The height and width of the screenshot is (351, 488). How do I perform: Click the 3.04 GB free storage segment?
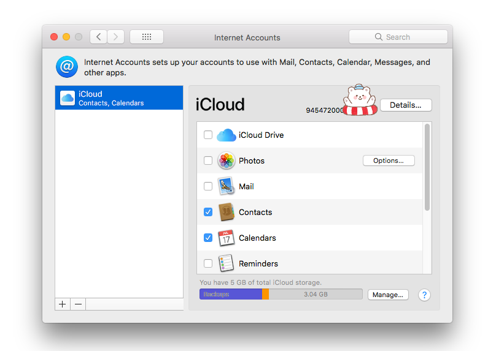point(316,294)
